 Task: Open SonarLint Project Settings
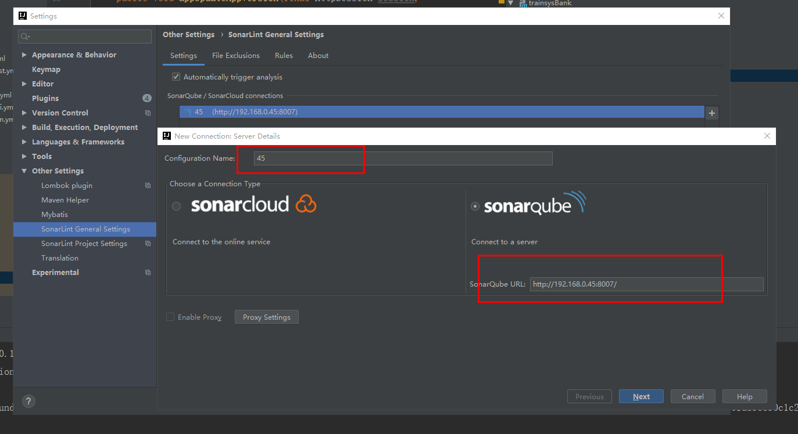84,244
